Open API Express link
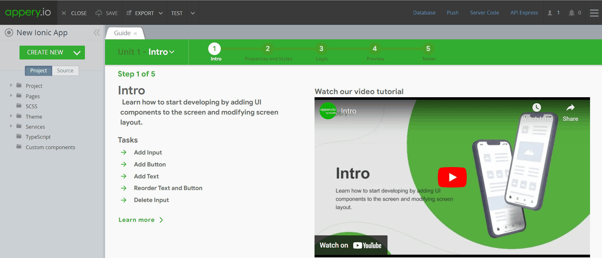Image resolution: width=602 pixels, height=258 pixels. (524, 13)
